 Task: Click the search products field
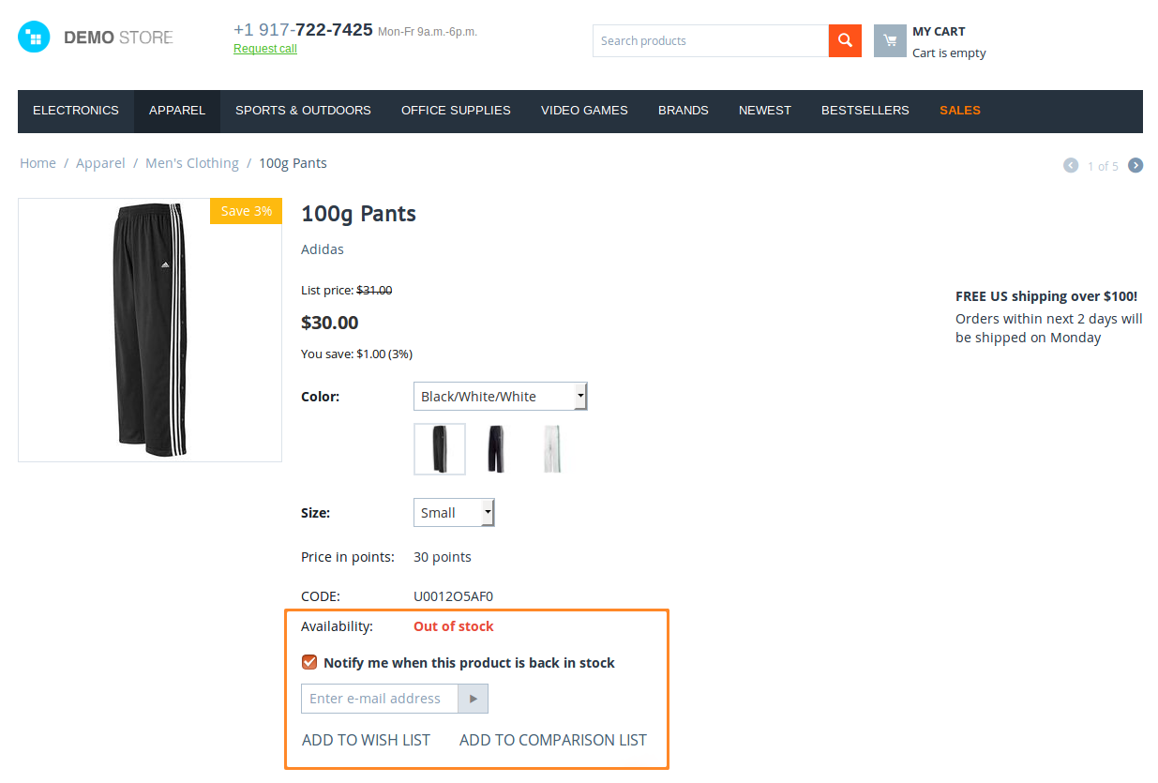[x=711, y=40]
